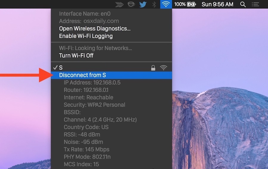
Task: Click the PHY Mode: 802.11n row
Action: 111,157
